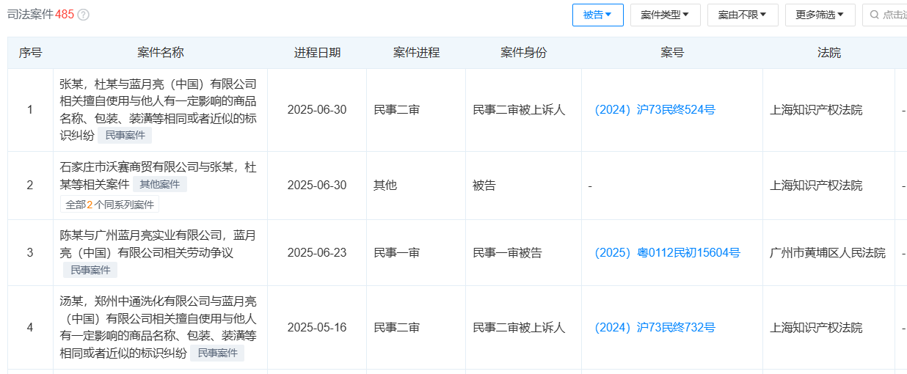Image resolution: width=907 pixels, height=374 pixels.
Task: Open the 案件类型 dropdown
Action: point(665,15)
